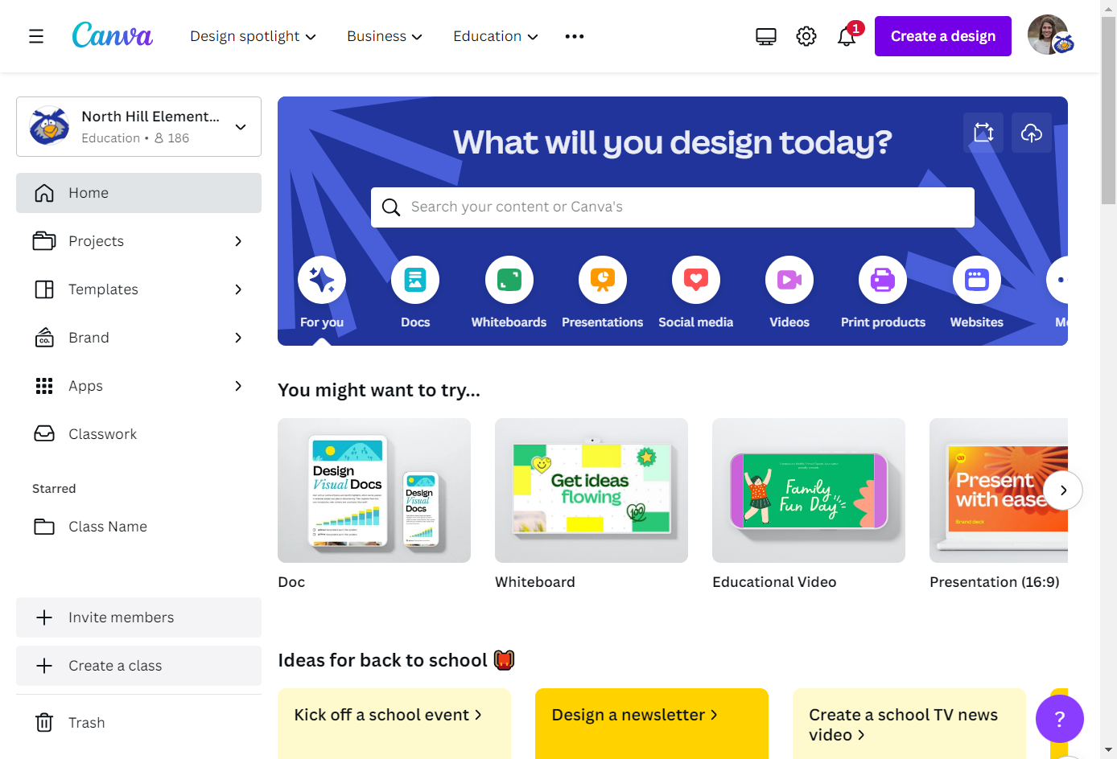Open the starred Class Name folder
Screen dimensions: 1117x759
(x=138, y=527)
